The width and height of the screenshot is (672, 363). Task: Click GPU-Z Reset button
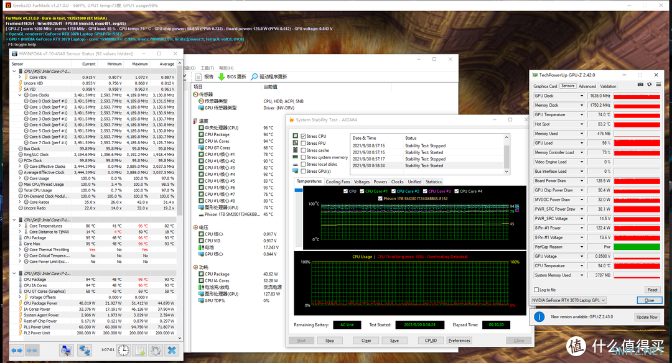click(x=652, y=290)
